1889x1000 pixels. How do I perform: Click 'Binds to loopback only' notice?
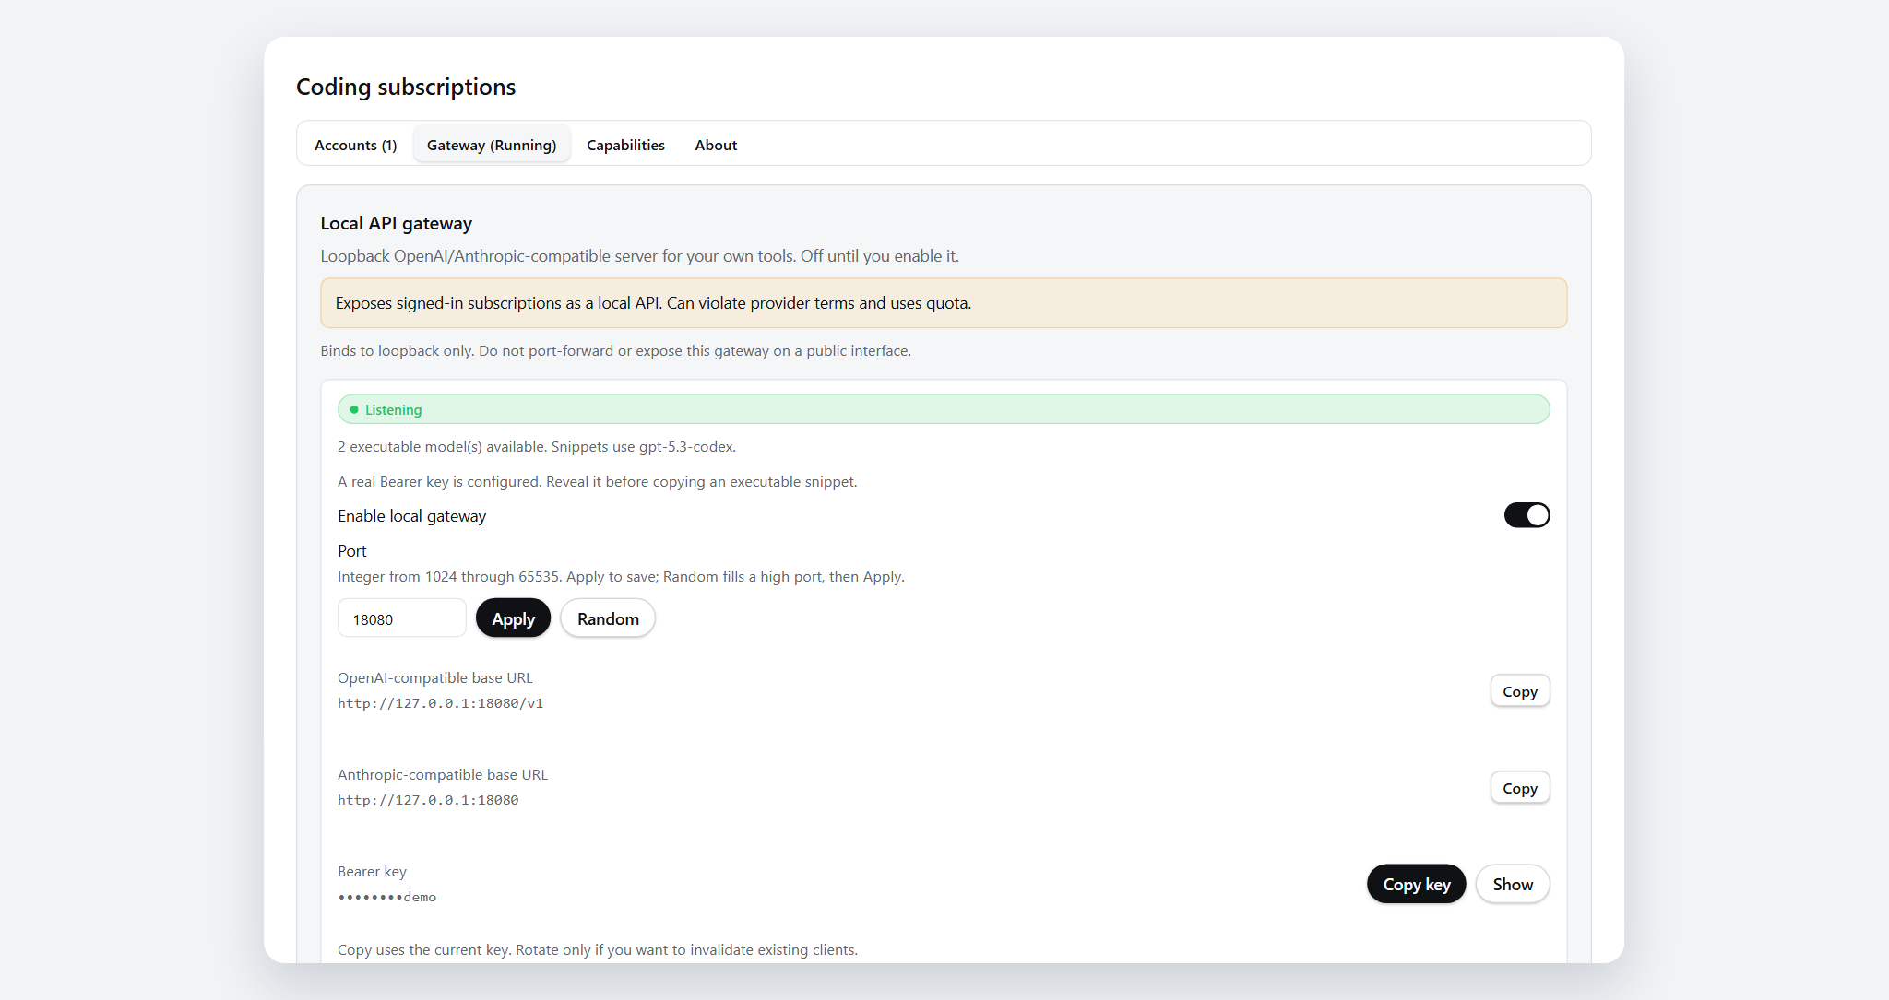pos(615,351)
